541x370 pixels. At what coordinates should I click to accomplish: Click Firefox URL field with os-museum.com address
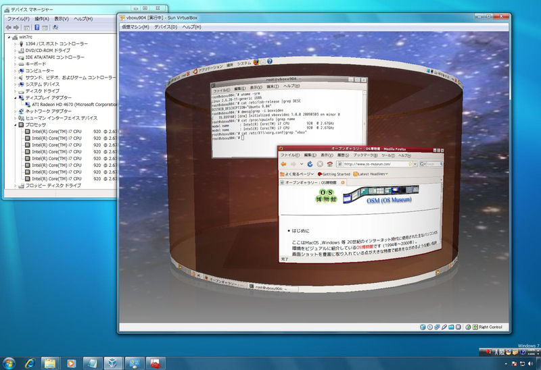tap(375, 164)
